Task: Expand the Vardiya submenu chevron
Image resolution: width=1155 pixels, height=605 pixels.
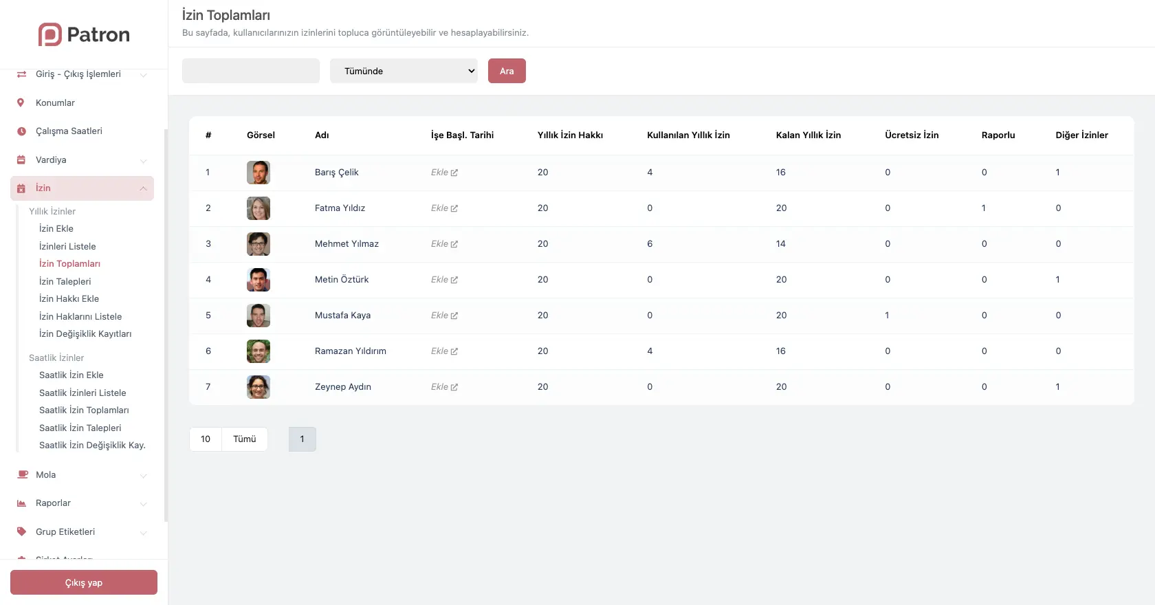Action: click(143, 160)
